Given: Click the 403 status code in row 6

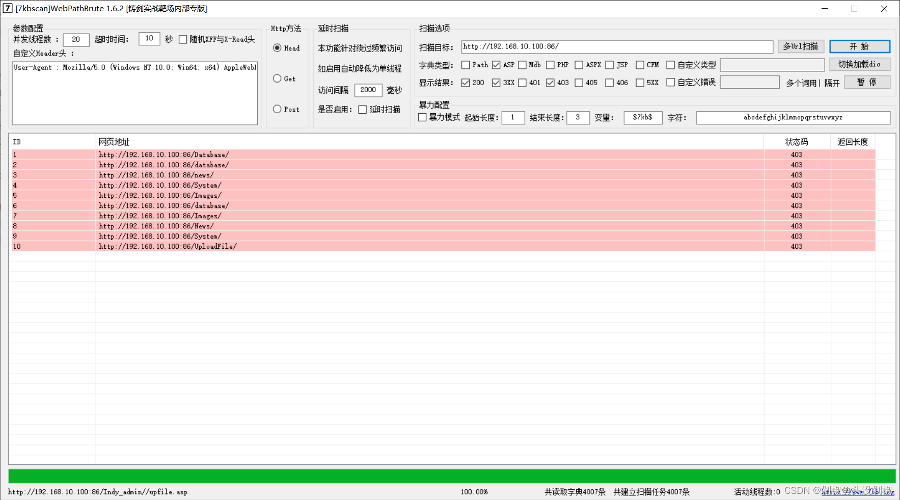Looking at the screenshot, I should click(797, 205).
